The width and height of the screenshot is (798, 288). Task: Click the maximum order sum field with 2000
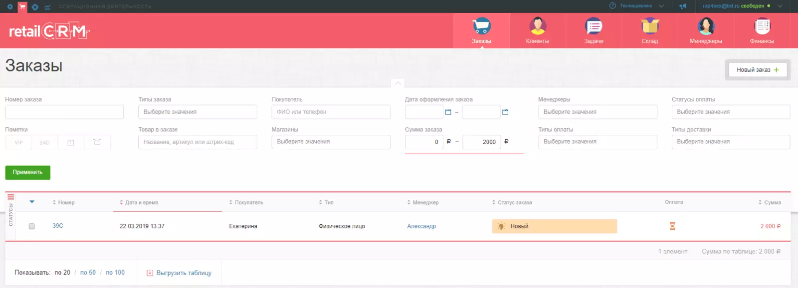481,142
